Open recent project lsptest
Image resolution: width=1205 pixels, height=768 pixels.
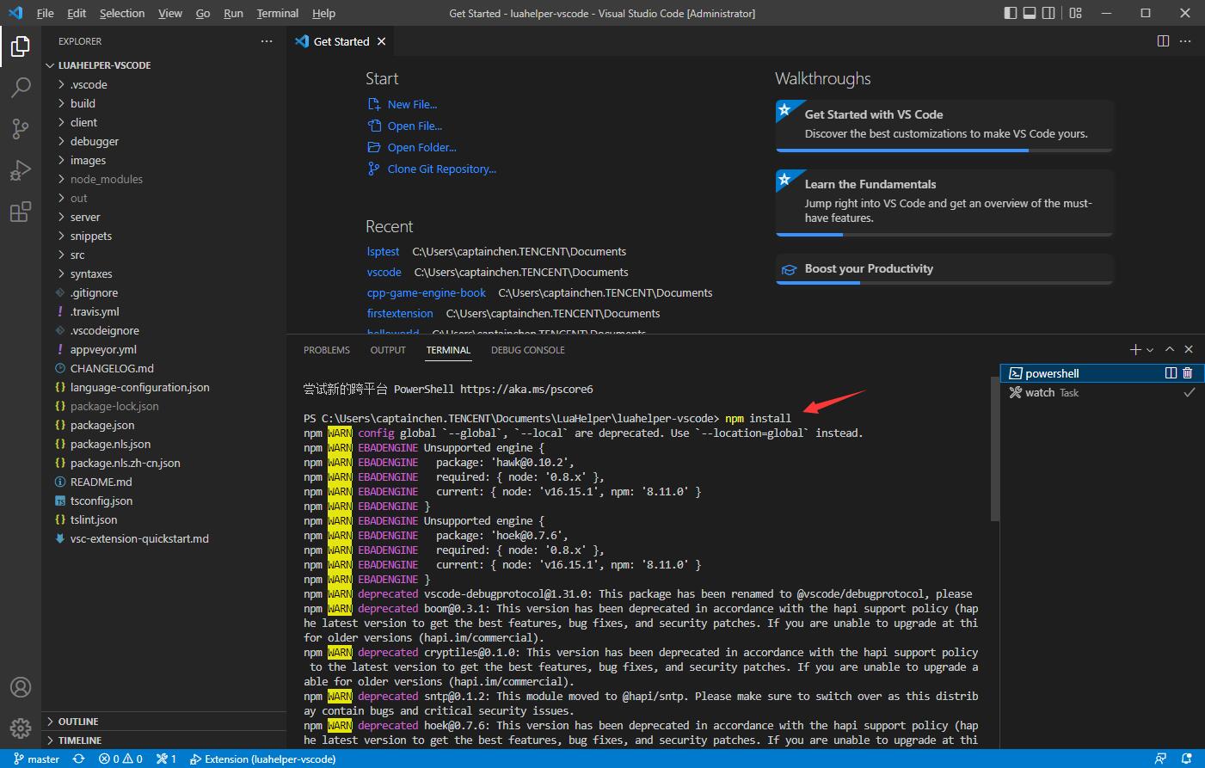tap(383, 251)
